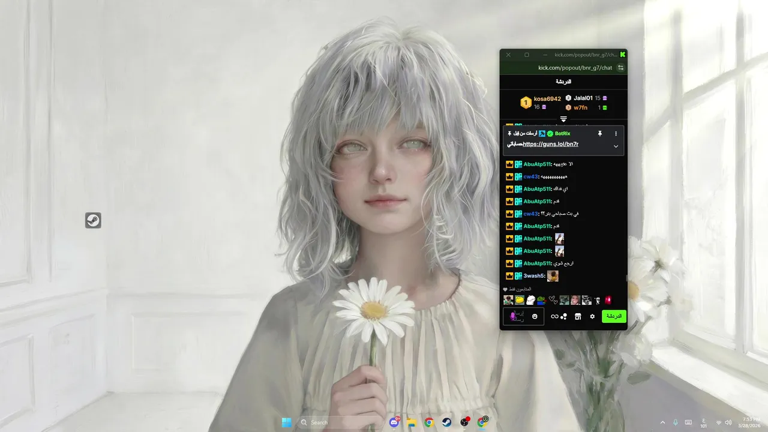Open the volume speaker icon

728,422
